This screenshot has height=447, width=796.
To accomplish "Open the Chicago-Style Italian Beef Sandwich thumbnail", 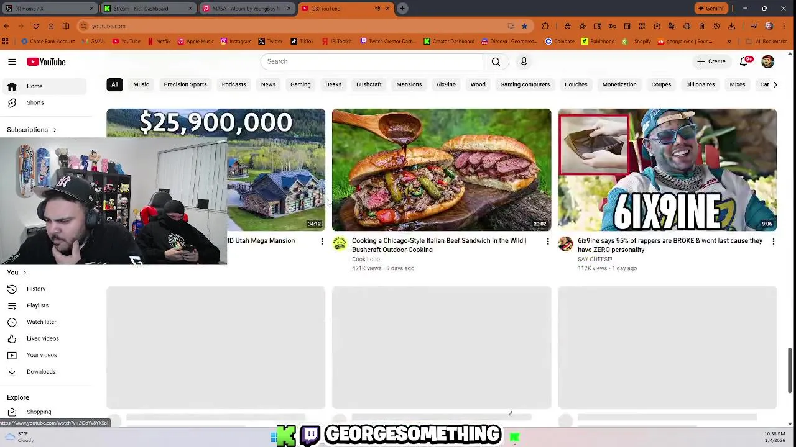I will [x=442, y=169].
